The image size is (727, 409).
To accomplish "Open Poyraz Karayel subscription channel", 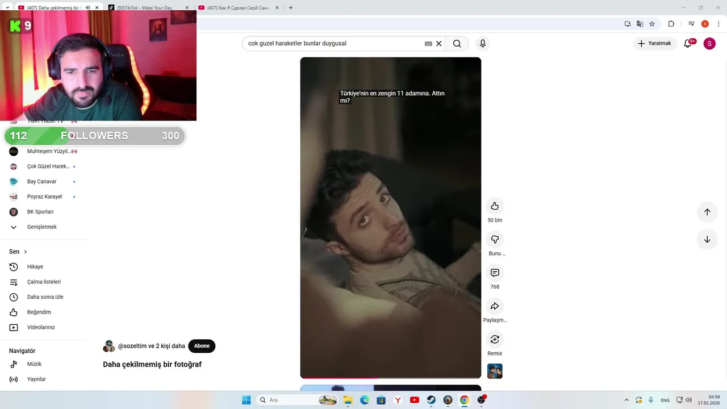I will tap(43, 197).
